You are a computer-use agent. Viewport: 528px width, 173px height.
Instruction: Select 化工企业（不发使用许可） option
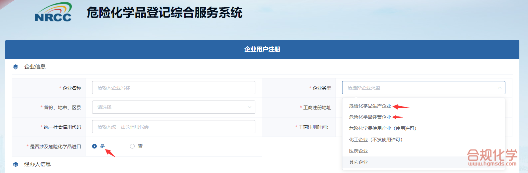(x=376, y=140)
